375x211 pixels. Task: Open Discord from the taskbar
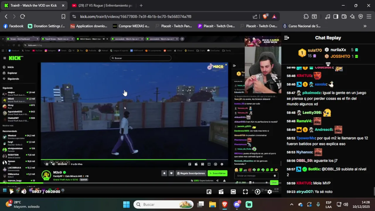pyautogui.click(x=237, y=205)
